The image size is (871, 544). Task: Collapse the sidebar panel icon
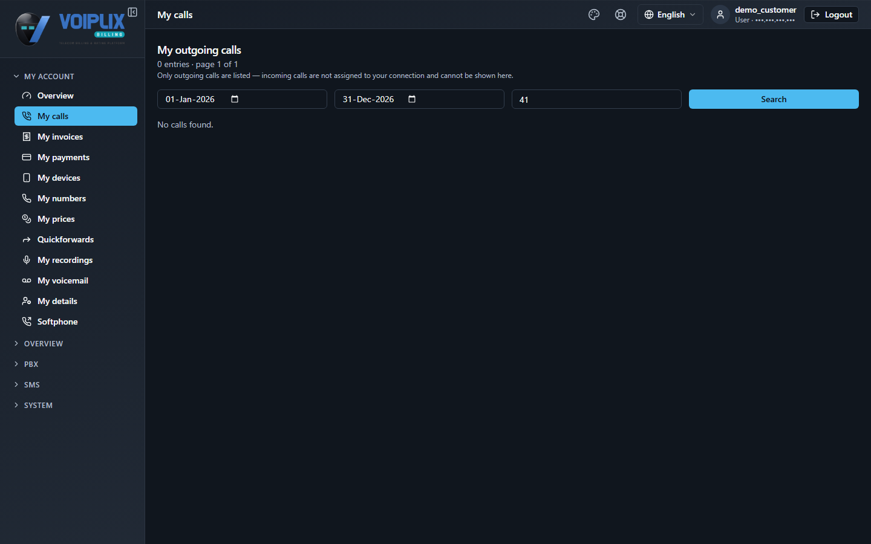132,12
